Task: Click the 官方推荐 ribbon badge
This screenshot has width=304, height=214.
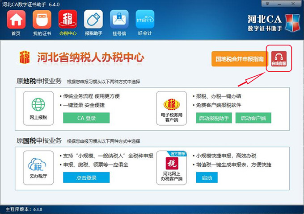Action: [177, 154]
